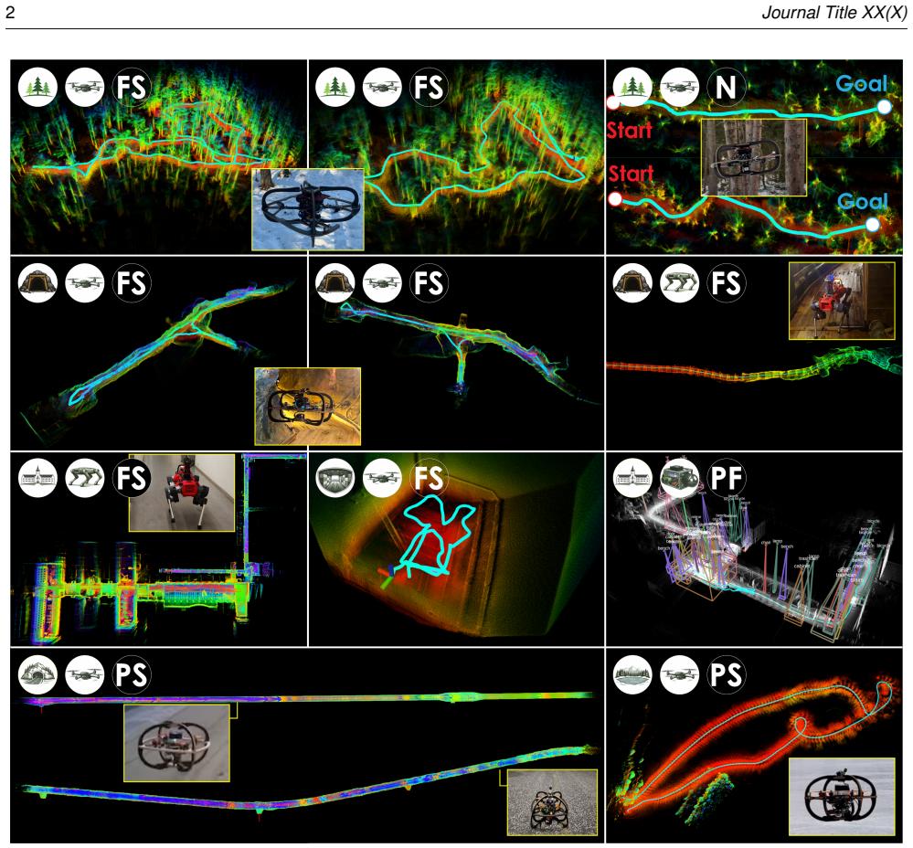Image resolution: width=913 pixels, height=848 pixels.
Task: Click the cave icon in the T-shaped tunnel panel
Action: pyautogui.click(x=335, y=283)
